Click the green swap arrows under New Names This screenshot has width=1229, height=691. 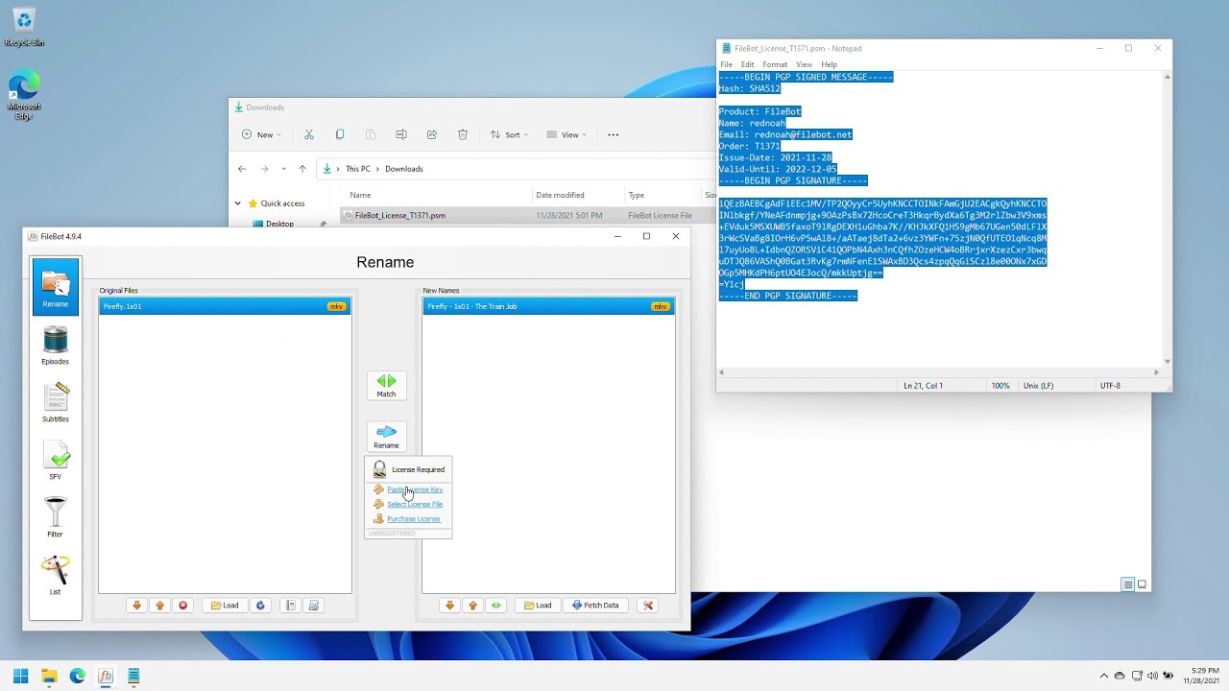[x=495, y=606]
